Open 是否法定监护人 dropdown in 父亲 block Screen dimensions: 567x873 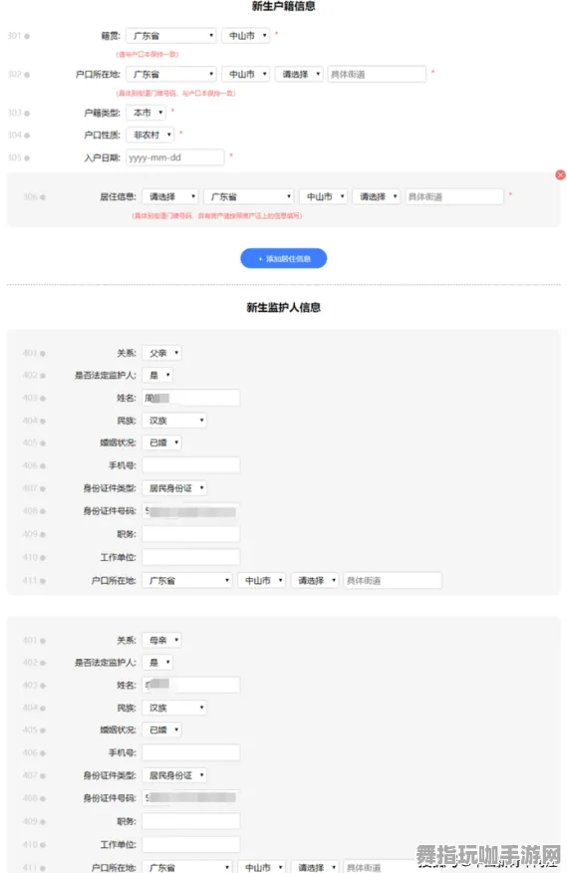pos(157,376)
